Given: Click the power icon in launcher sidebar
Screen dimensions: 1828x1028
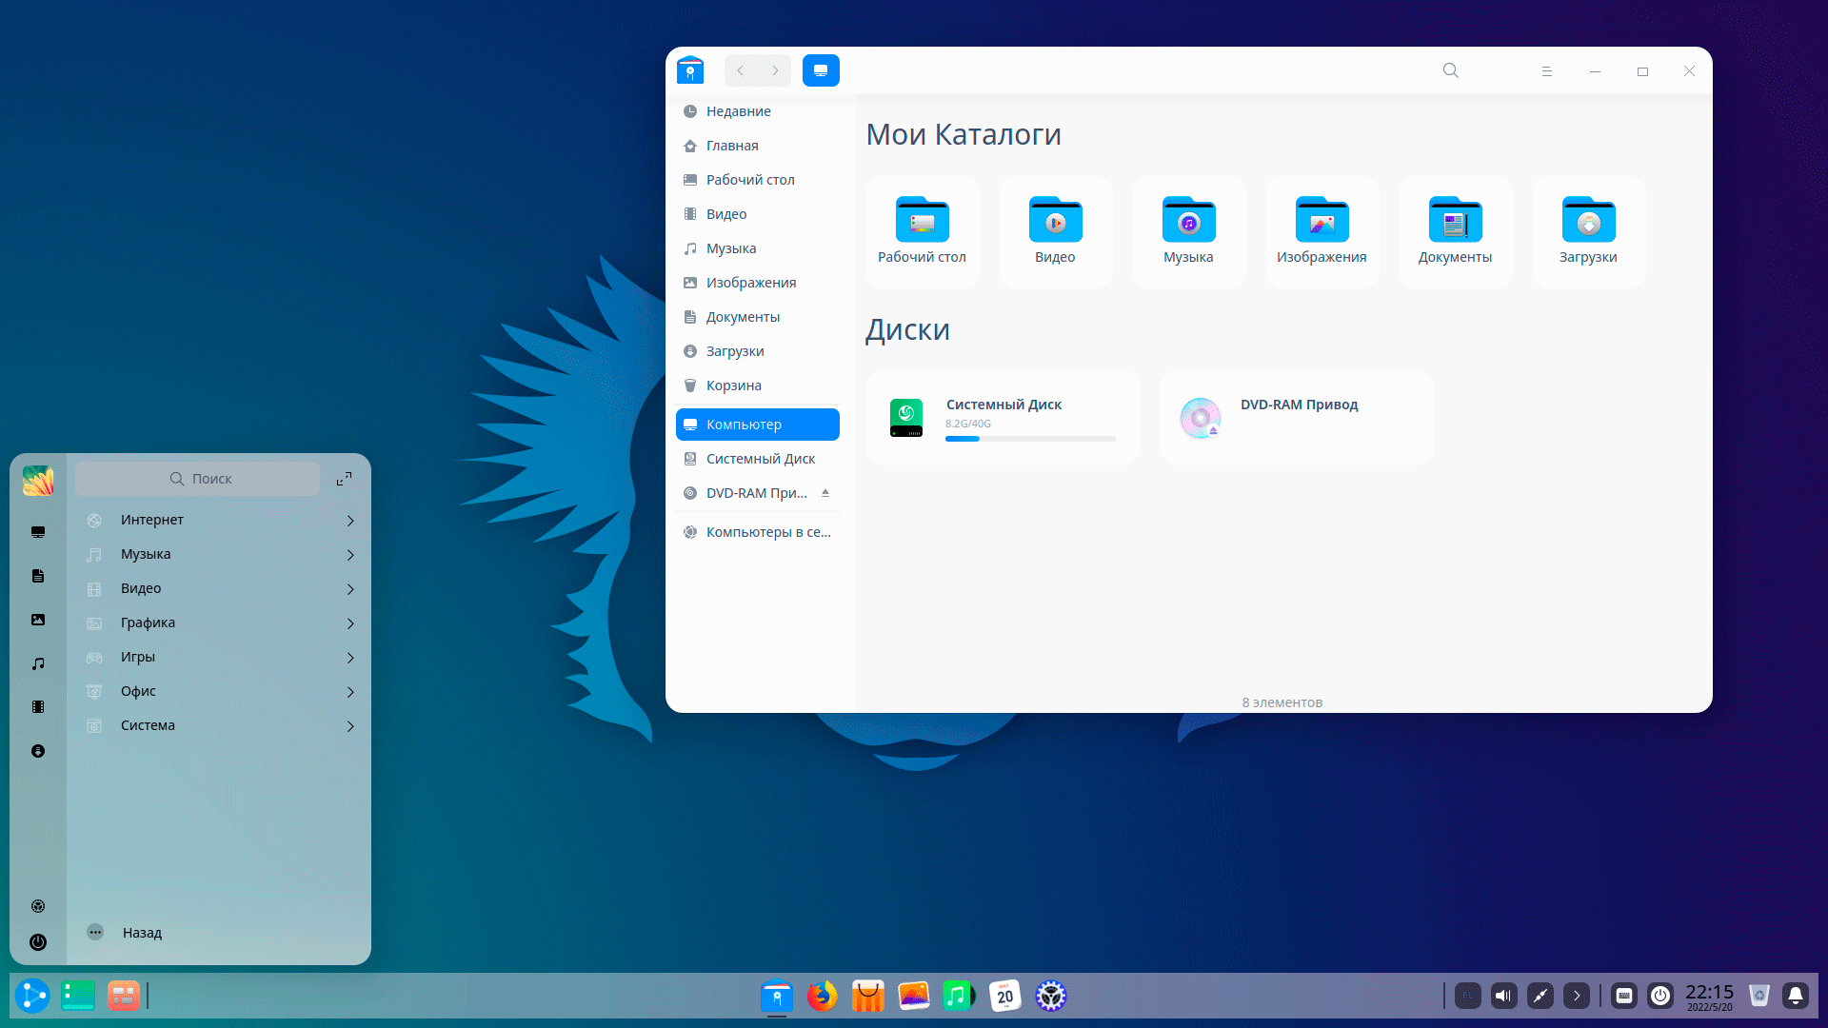Looking at the screenshot, I should tap(38, 942).
